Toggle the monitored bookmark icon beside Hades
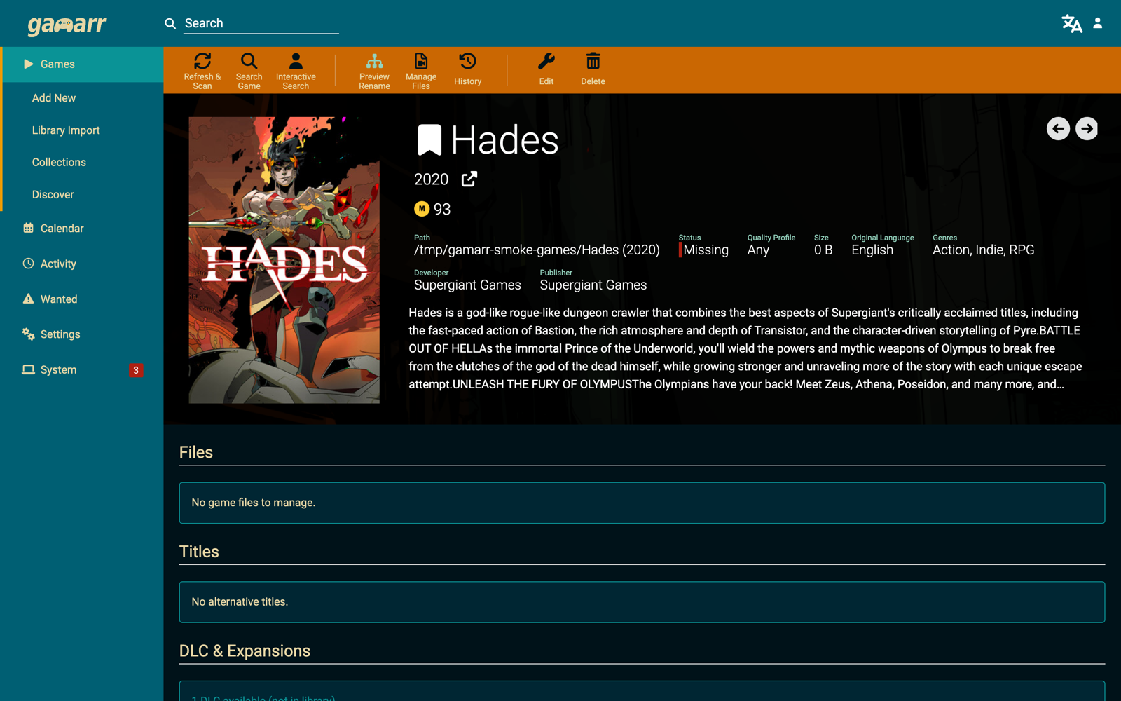The image size is (1121, 701). point(429,139)
